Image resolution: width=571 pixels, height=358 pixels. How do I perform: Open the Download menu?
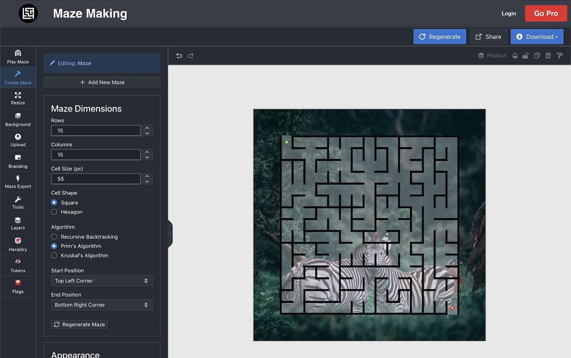(x=537, y=37)
